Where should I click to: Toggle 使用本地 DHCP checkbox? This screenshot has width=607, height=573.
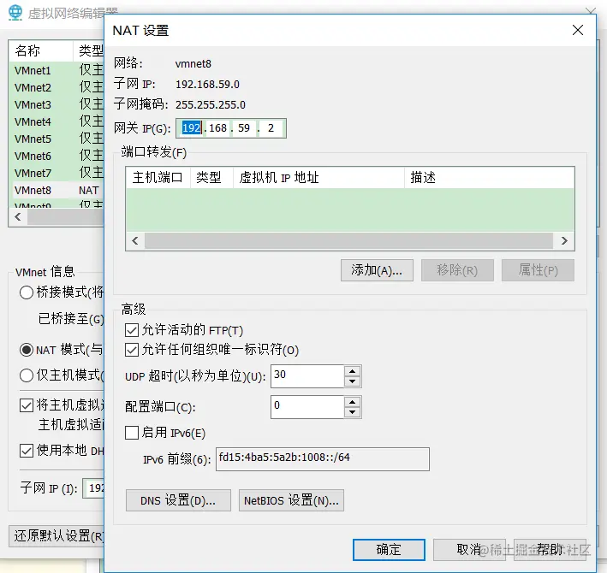(x=27, y=451)
